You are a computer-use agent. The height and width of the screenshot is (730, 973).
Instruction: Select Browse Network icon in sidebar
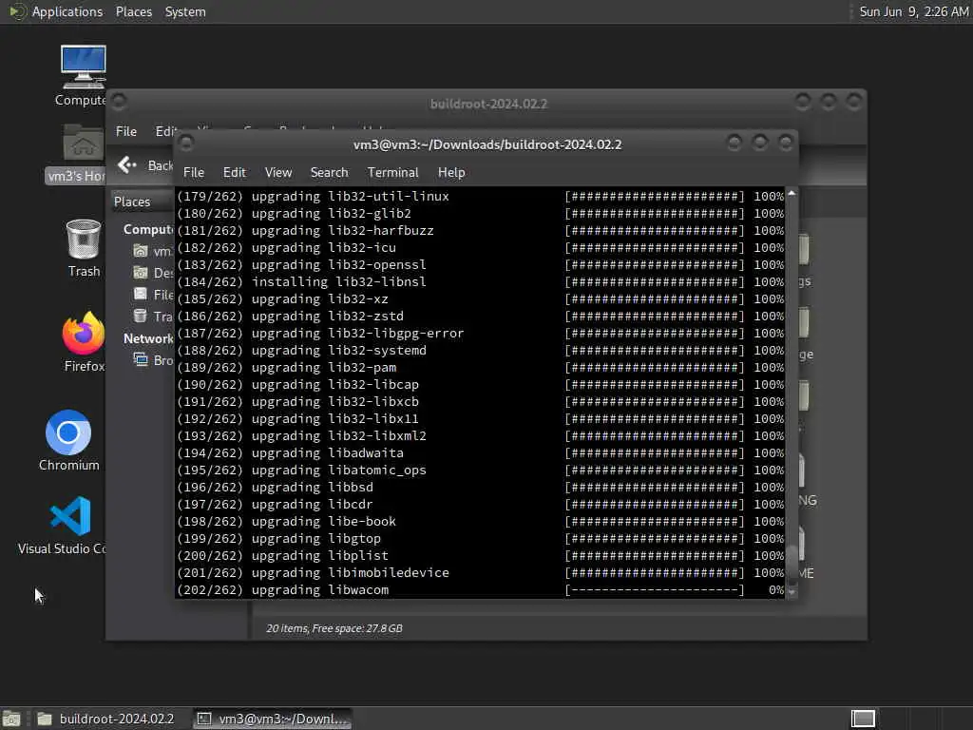(x=141, y=360)
